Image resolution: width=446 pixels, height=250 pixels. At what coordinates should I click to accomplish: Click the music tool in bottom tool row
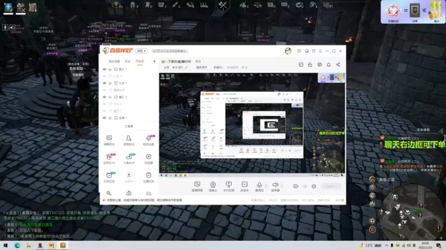(x=129, y=193)
